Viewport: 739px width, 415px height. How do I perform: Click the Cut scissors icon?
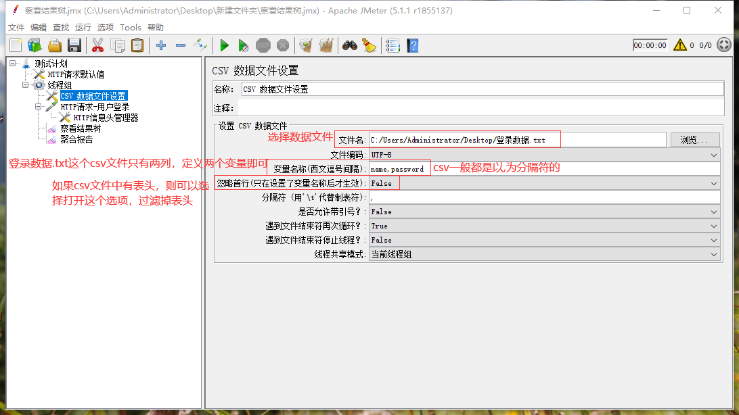pos(97,46)
